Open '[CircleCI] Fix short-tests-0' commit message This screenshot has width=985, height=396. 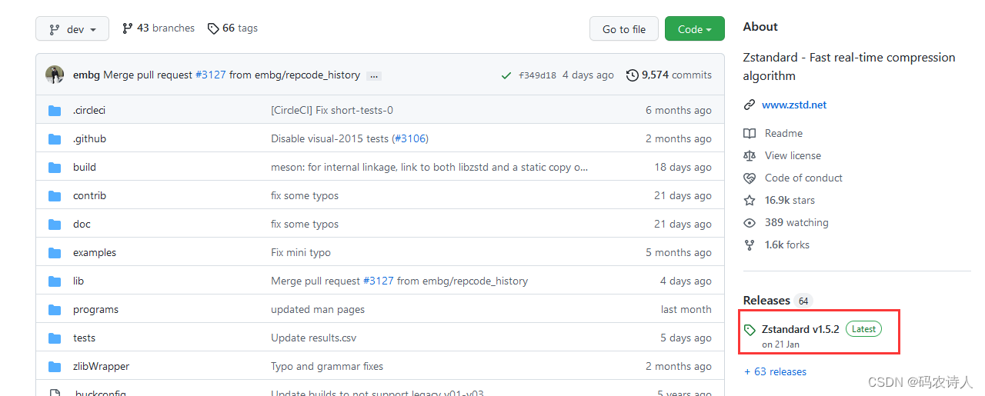click(x=332, y=110)
